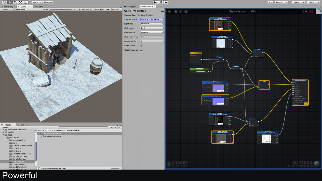
Task: Edit the Shader Name input field
Action: point(152,19)
